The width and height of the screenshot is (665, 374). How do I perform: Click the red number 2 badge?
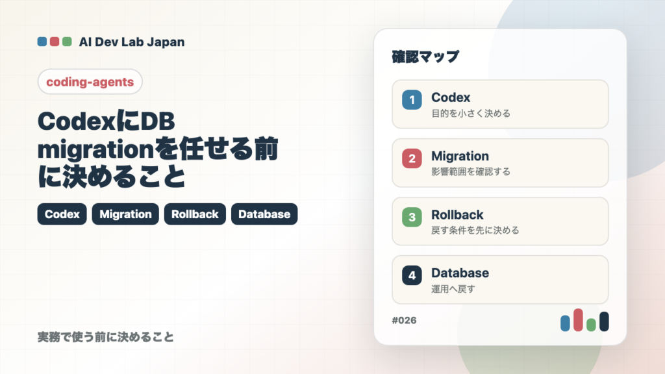point(412,158)
